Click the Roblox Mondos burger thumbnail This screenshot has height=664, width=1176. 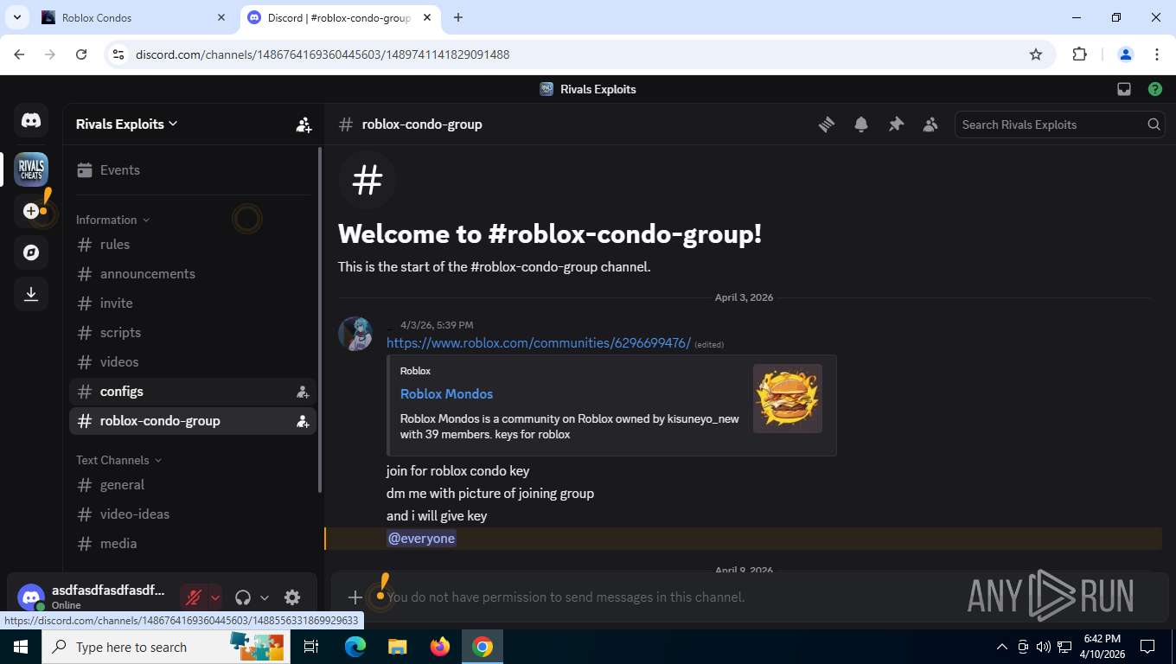pos(788,399)
